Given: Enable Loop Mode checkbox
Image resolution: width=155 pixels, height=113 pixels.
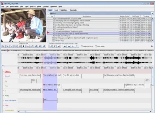Looking at the screenshot, I should (96, 46).
